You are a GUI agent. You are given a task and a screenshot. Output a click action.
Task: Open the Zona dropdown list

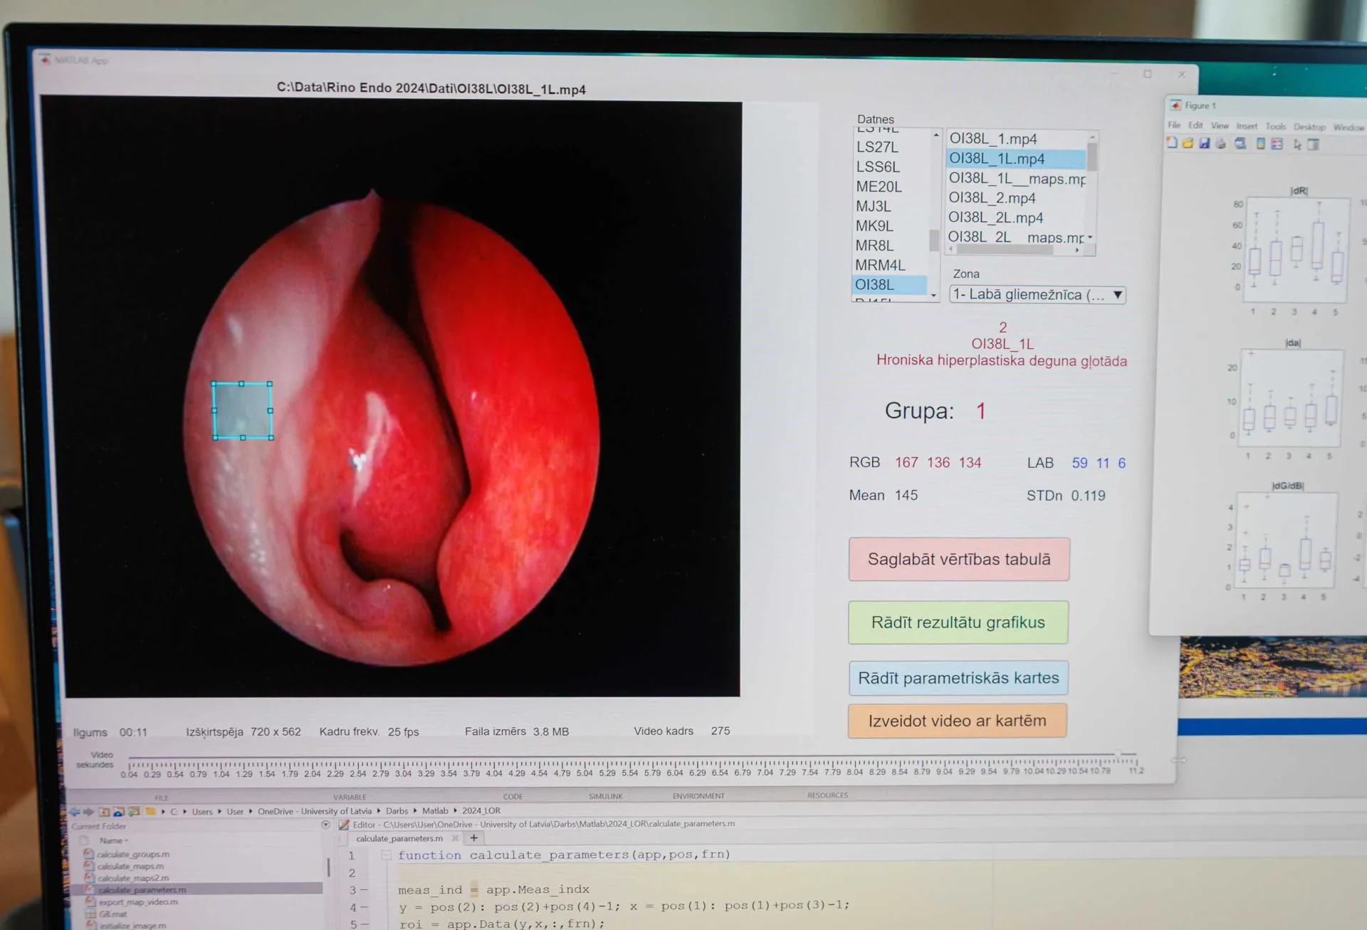click(x=1117, y=295)
